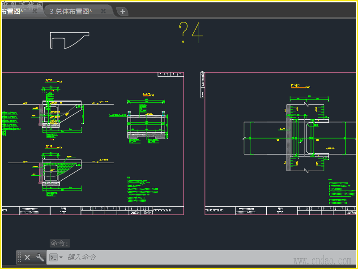Close the 3 总体布置图 tab
The image size is (358, 269).
103,11
